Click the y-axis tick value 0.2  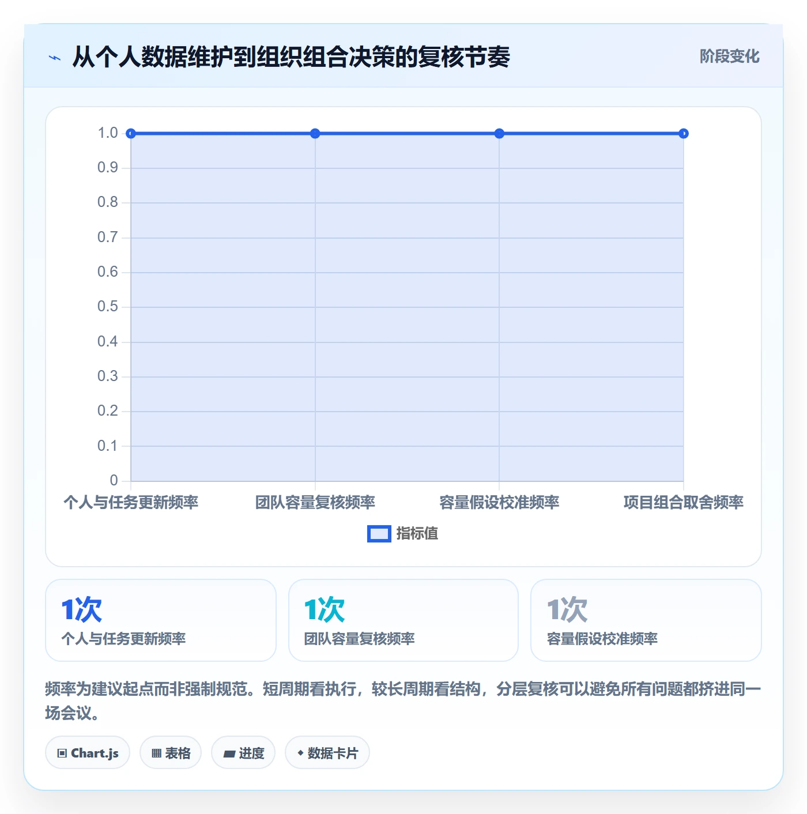[108, 411]
